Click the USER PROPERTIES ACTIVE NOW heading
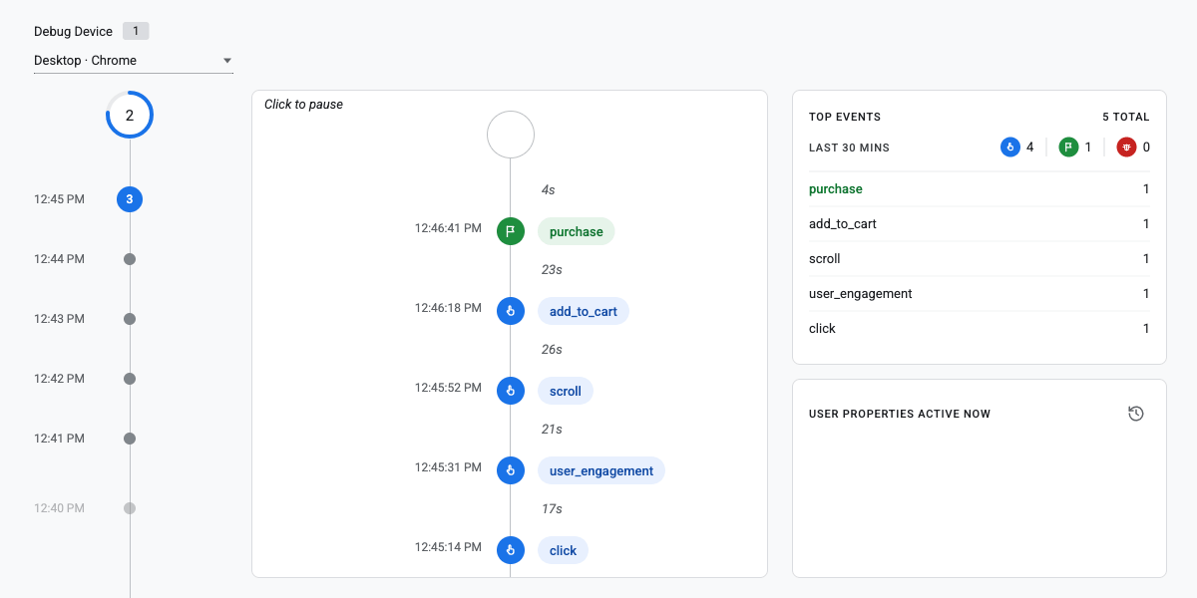1197x598 pixels. (900, 414)
